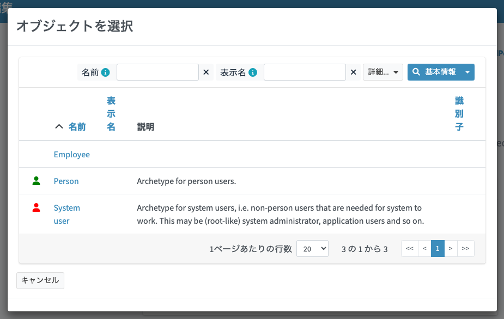The image size is (504, 319).
Task: Clear the 名前 search field with X
Action: click(206, 72)
